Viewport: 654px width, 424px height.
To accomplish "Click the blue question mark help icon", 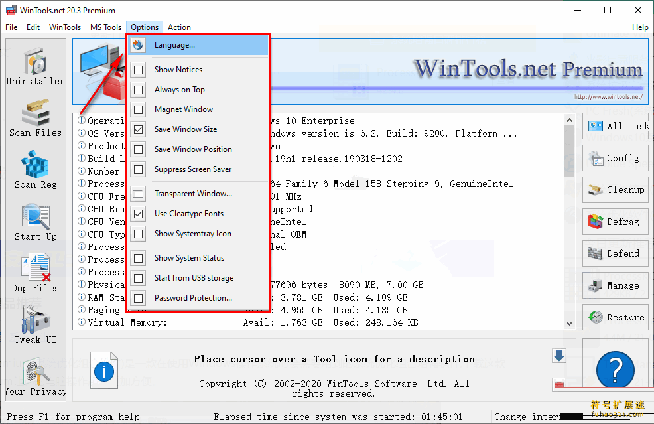I will point(615,370).
